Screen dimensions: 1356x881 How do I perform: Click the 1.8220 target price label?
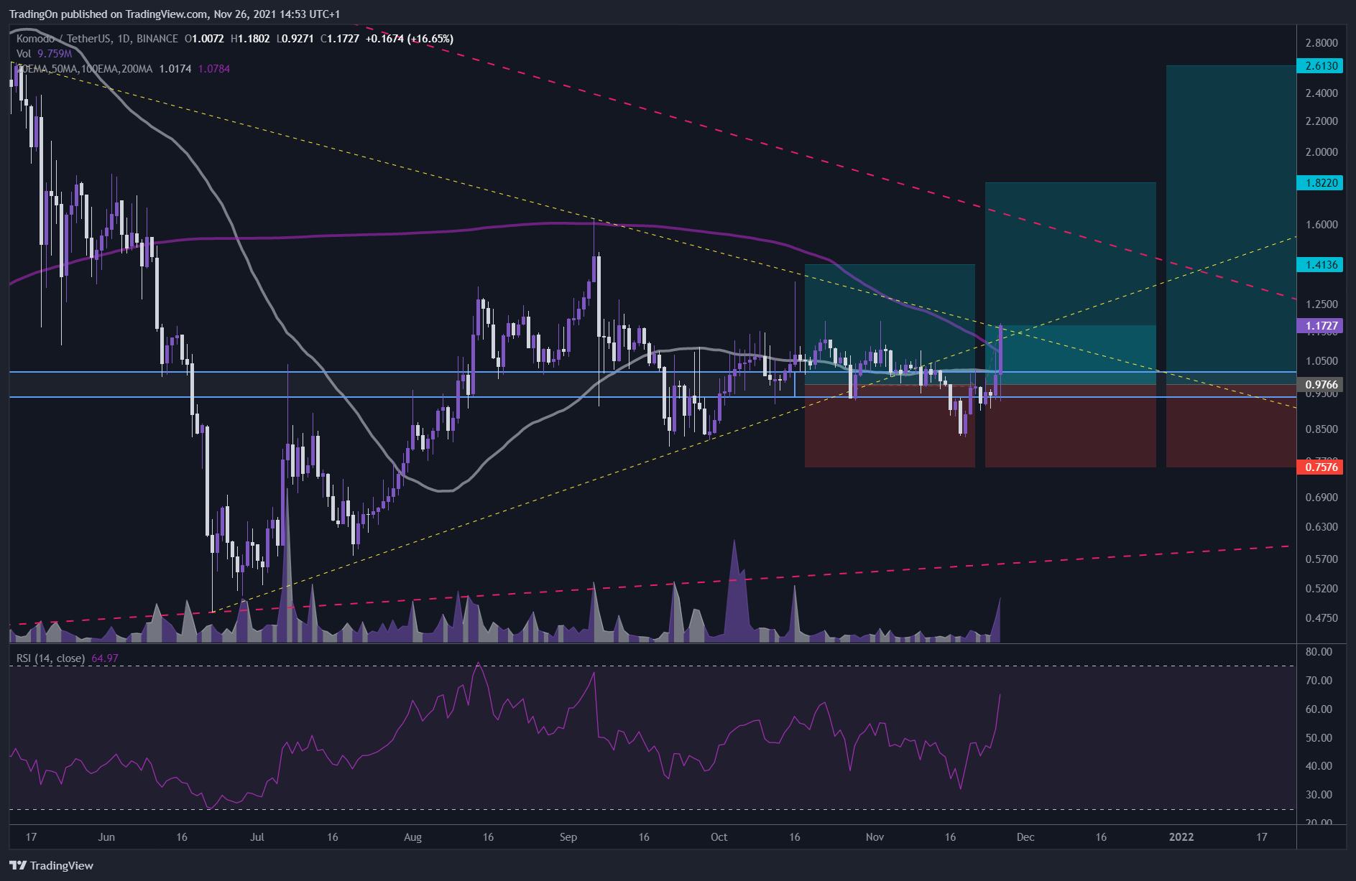coord(1320,183)
